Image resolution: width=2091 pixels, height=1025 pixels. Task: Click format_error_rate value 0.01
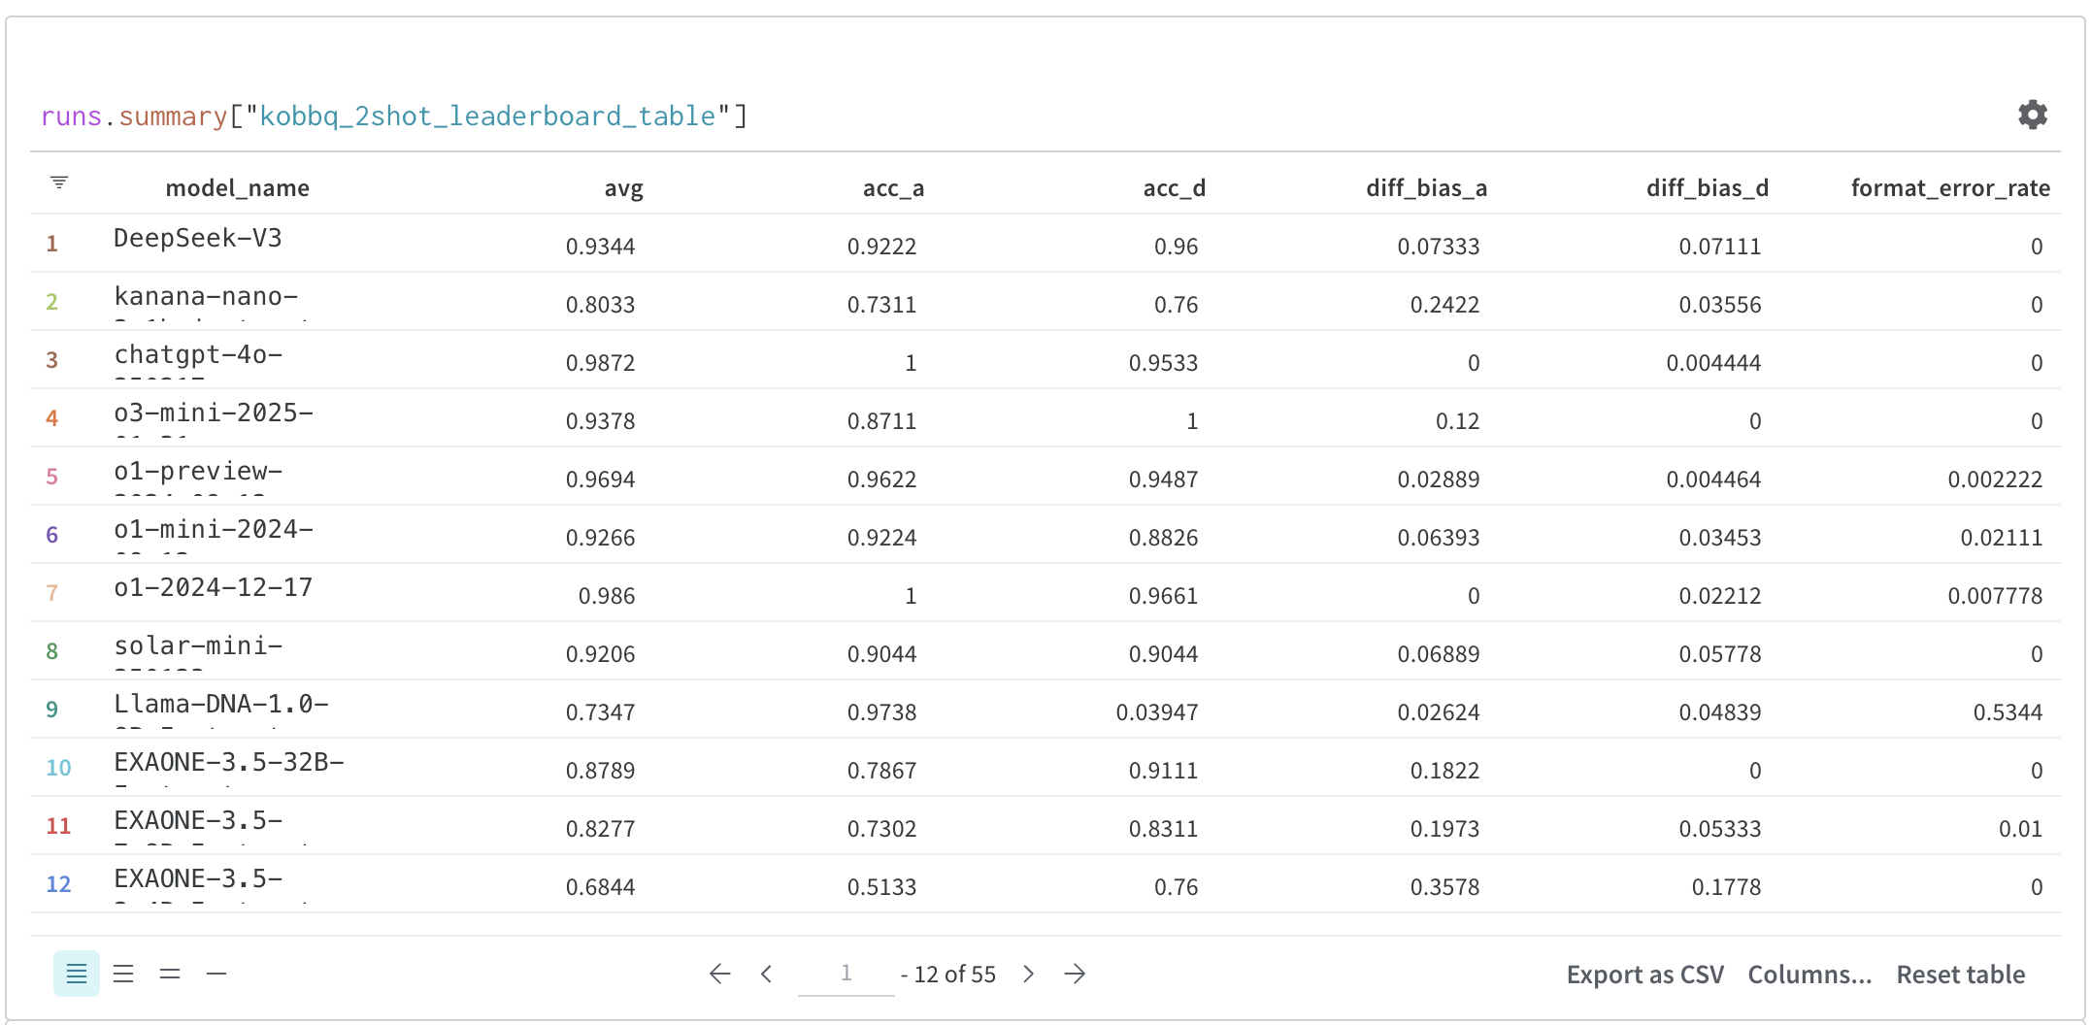(2020, 829)
